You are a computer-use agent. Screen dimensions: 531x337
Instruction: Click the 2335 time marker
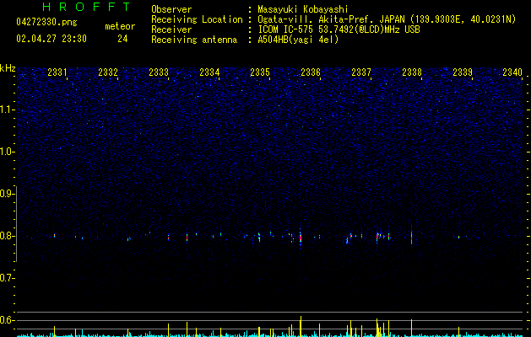click(x=260, y=72)
